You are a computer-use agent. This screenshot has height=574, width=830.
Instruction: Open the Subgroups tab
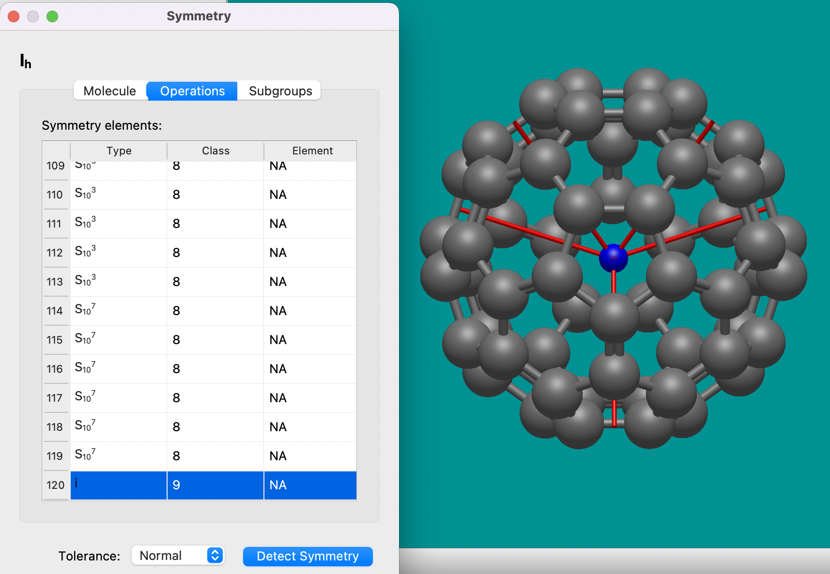point(280,91)
